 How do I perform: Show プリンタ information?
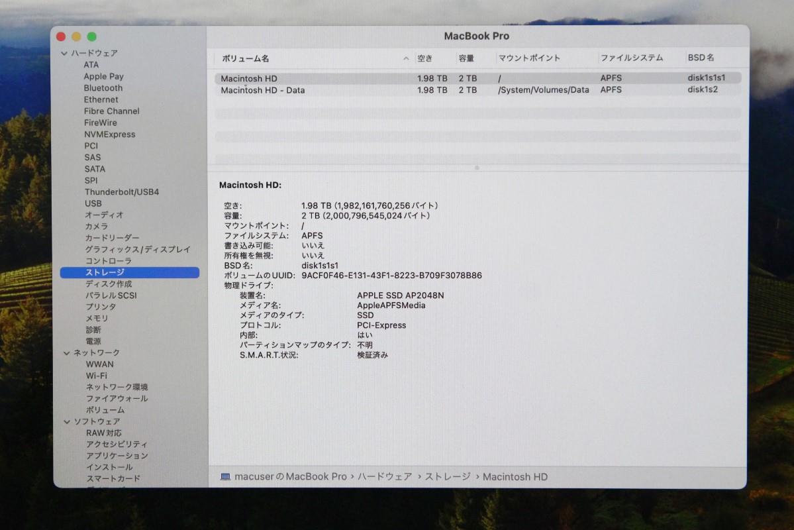(x=101, y=307)
